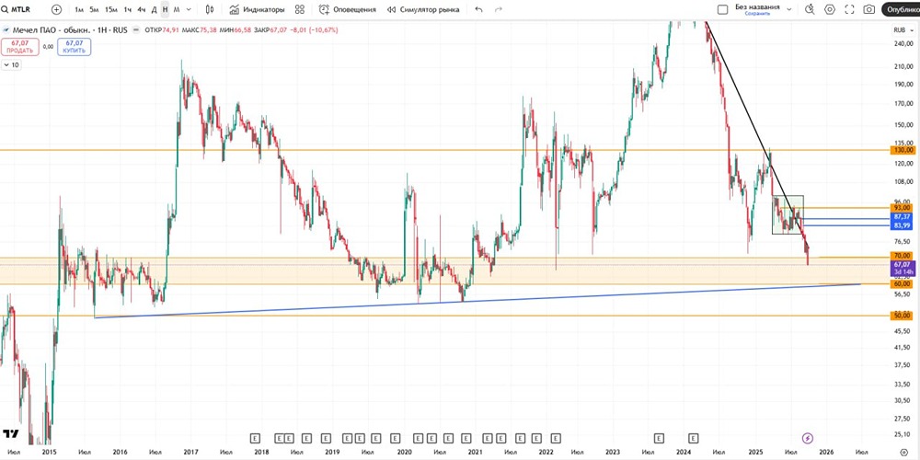Click the 87,37 blue price label

tap(903, 217)
